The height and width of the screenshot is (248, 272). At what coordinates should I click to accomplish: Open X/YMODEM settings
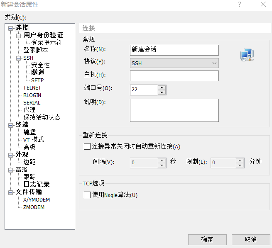(x=37, y=199)
